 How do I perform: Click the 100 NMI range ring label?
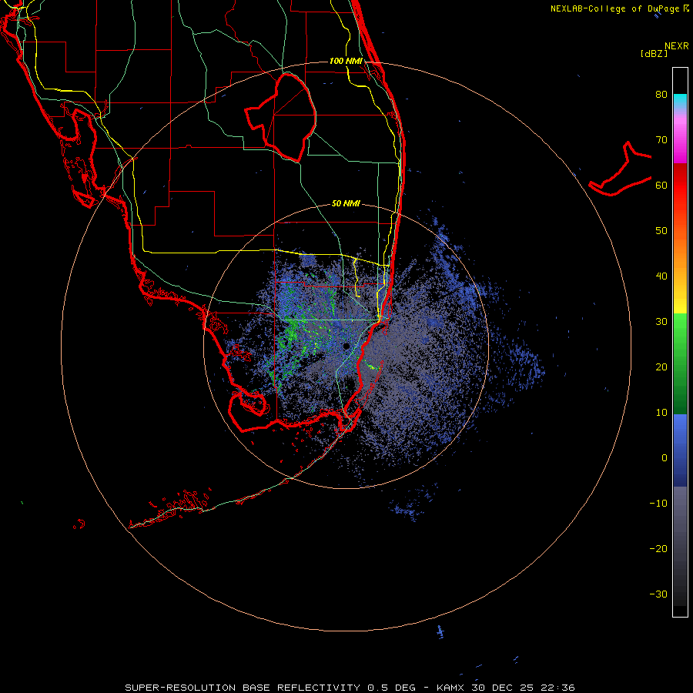pyautogui.click(x=346, y=61)
